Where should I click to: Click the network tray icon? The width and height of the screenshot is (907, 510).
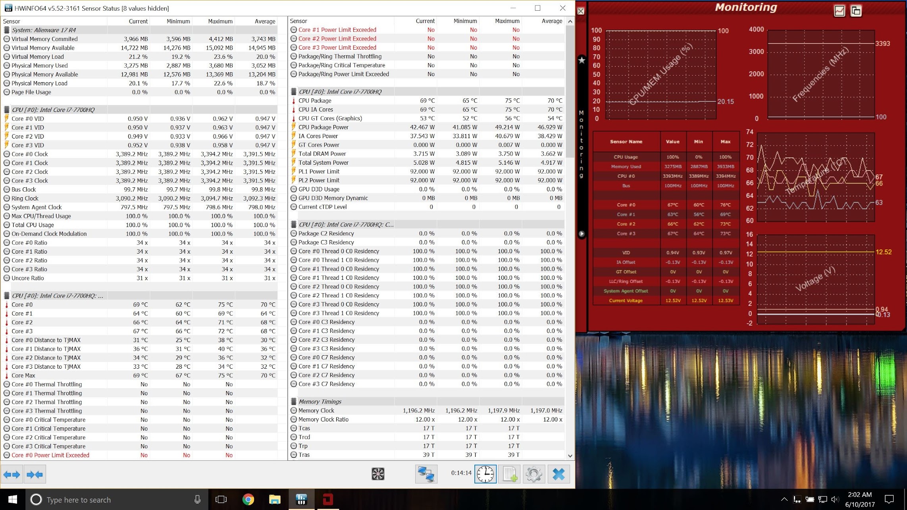[822, 499]
